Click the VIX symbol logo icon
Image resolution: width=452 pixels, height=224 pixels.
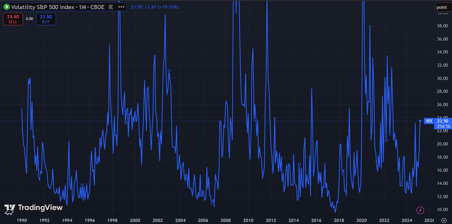tap(7, 7)
